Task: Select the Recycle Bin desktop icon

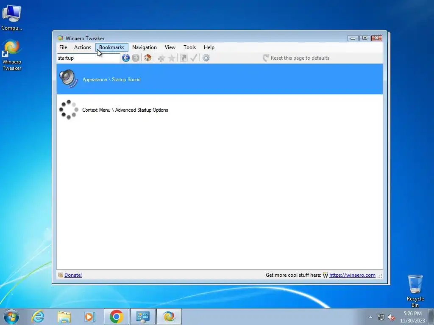Action: tap(415, 291)
